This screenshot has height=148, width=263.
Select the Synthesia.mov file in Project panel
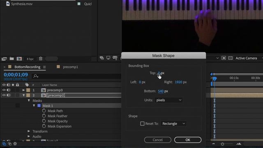pos(22,4)
